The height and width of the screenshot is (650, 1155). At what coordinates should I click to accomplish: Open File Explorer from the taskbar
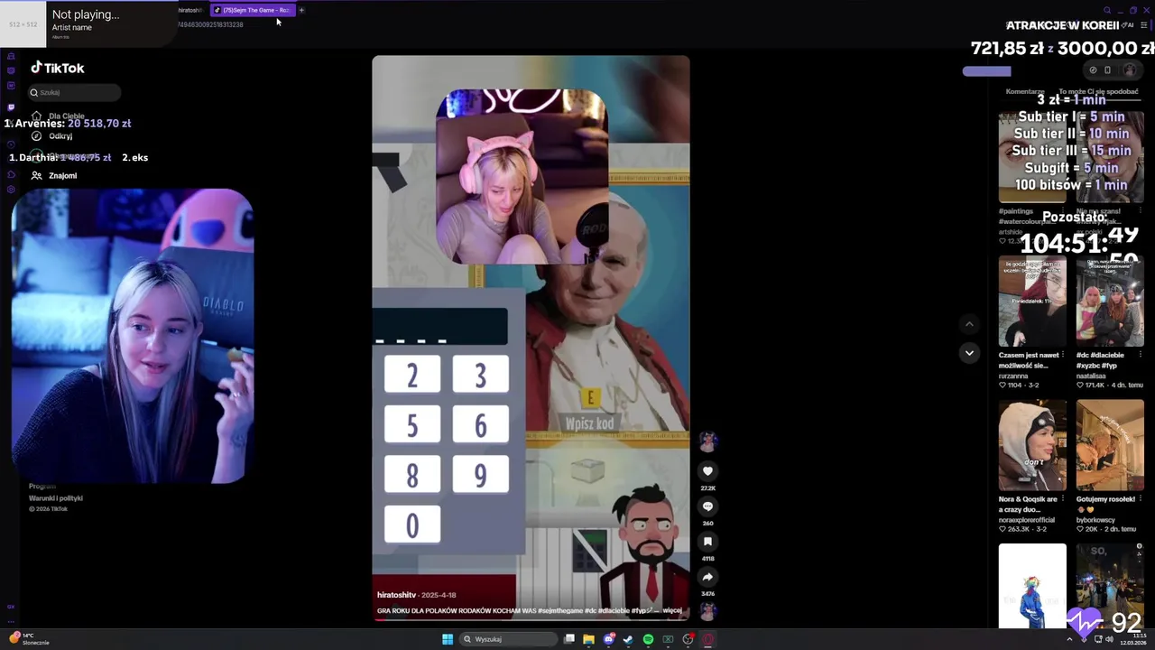(x=588, y=639)
